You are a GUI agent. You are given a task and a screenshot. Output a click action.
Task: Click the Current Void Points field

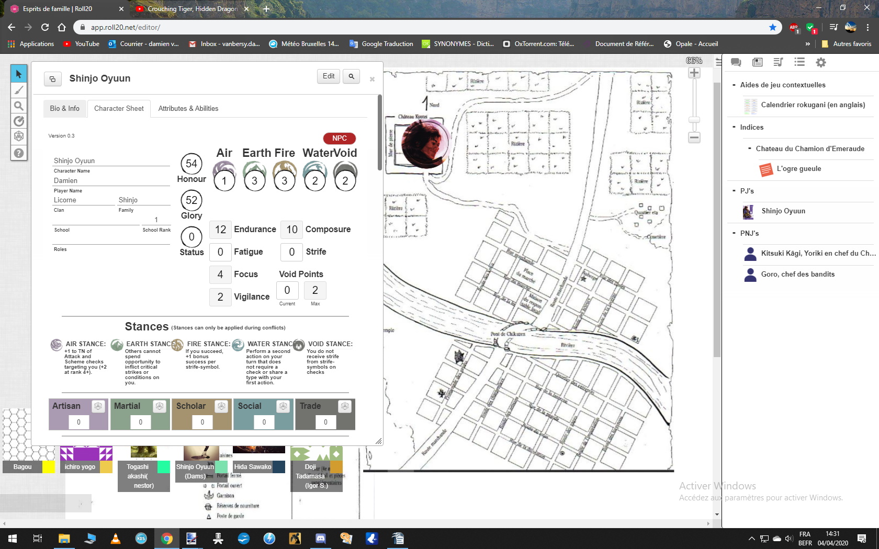click(287, 290)
